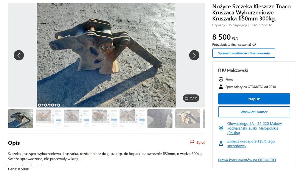Click the red flag report icon
Viewport: 298px width, 171px height.
coord(192,142)
